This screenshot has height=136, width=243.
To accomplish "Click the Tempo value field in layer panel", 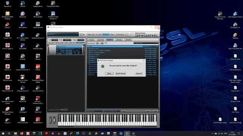I will (81, 40).
